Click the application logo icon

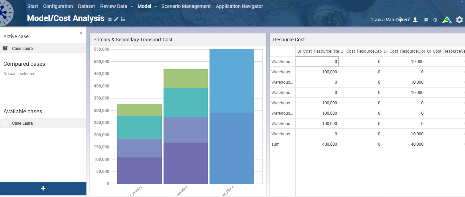(6, 13)
